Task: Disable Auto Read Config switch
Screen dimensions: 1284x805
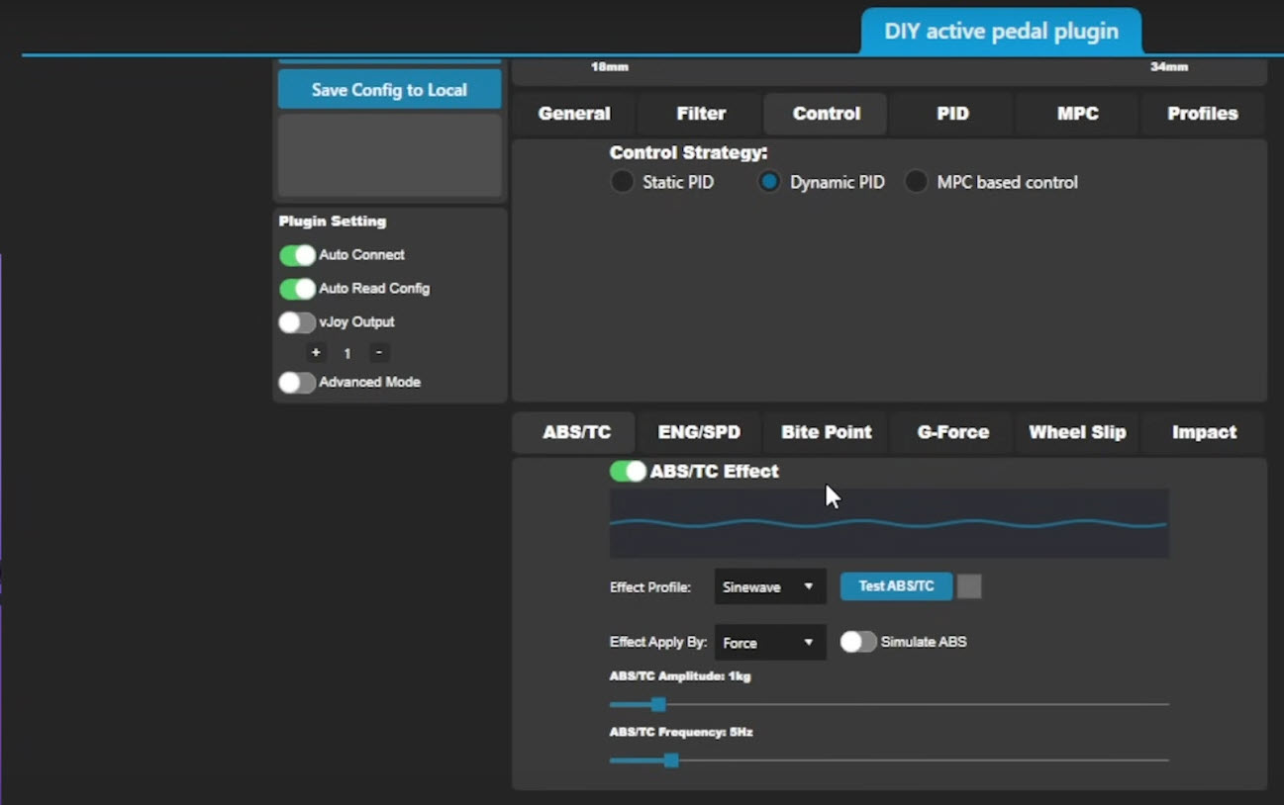Action: [297, 289]
